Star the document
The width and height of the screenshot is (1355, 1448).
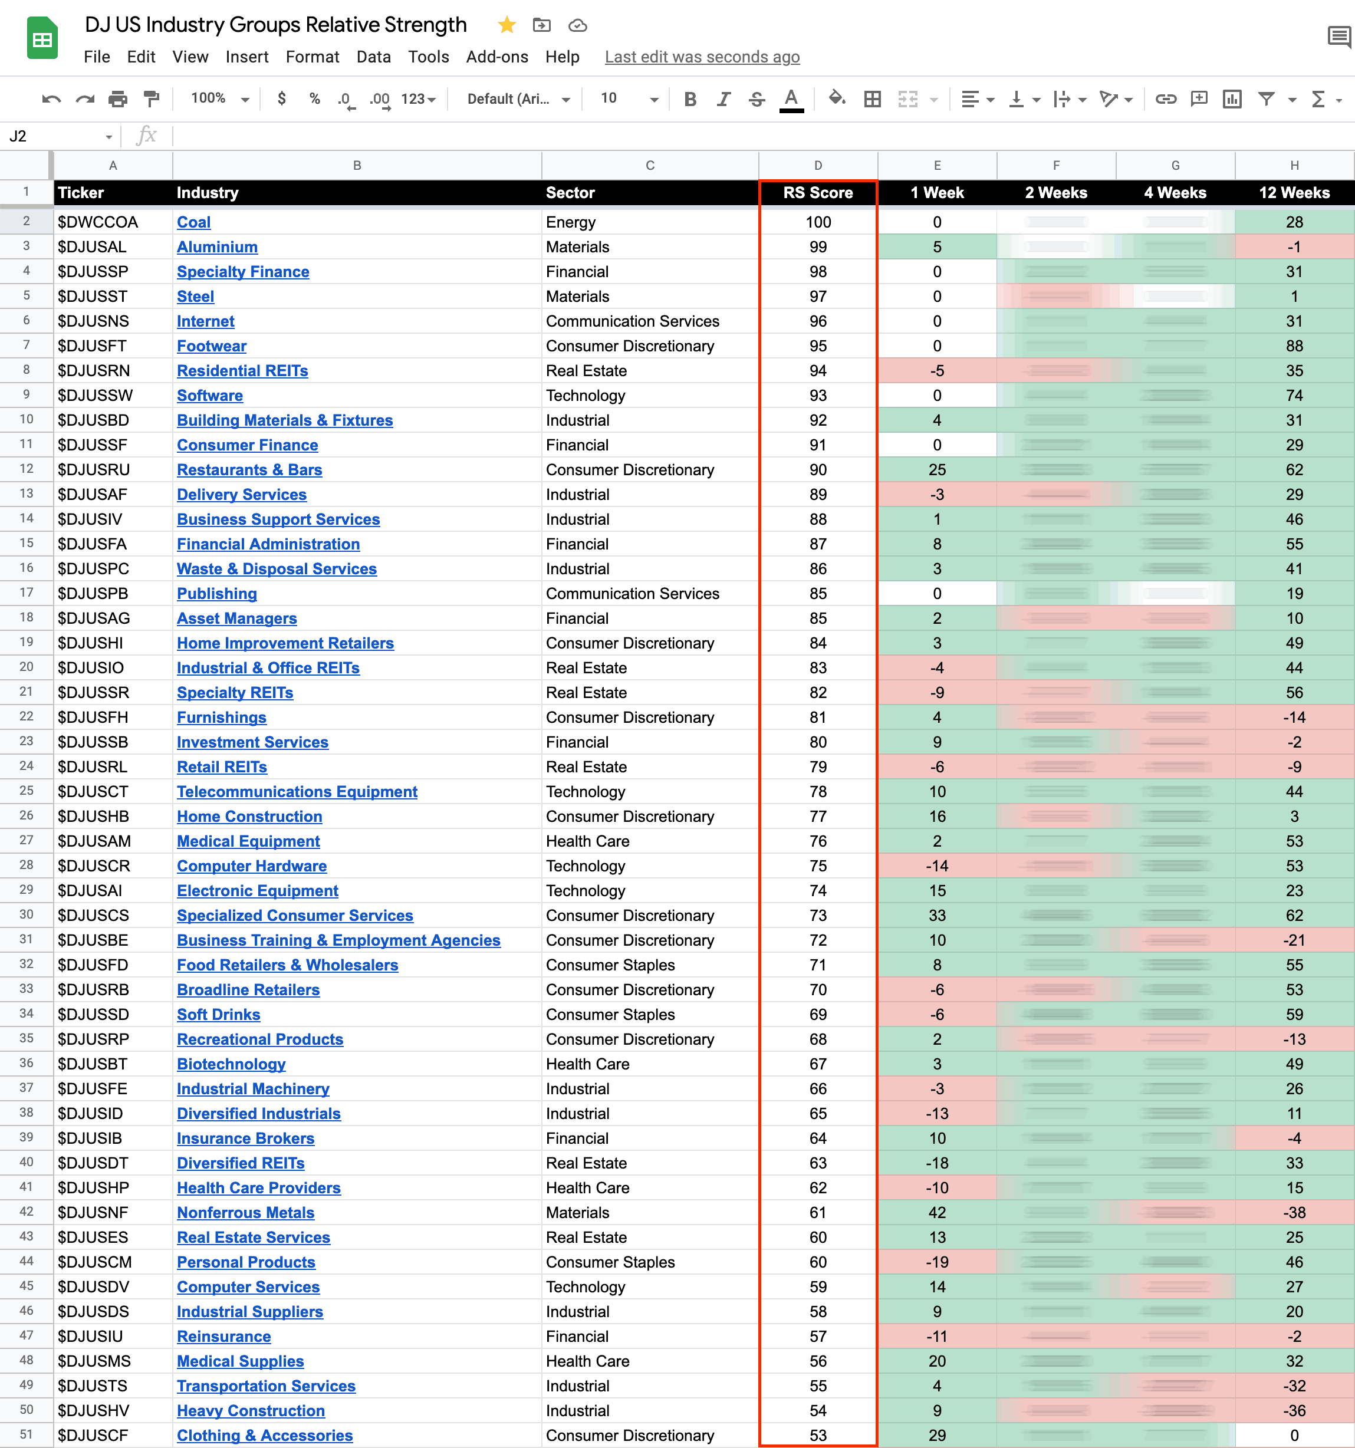[507, 25]
